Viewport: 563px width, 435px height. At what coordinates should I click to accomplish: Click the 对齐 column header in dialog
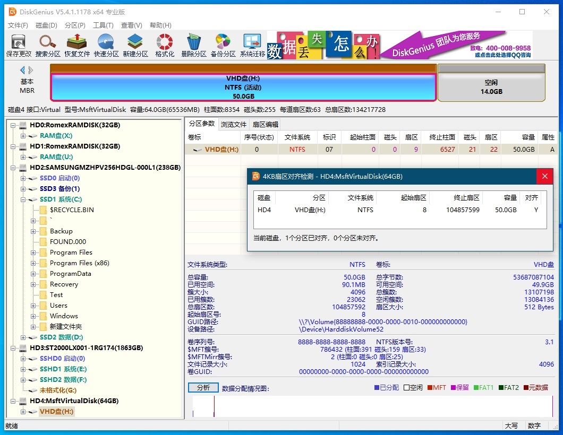[x=532, y=197]
